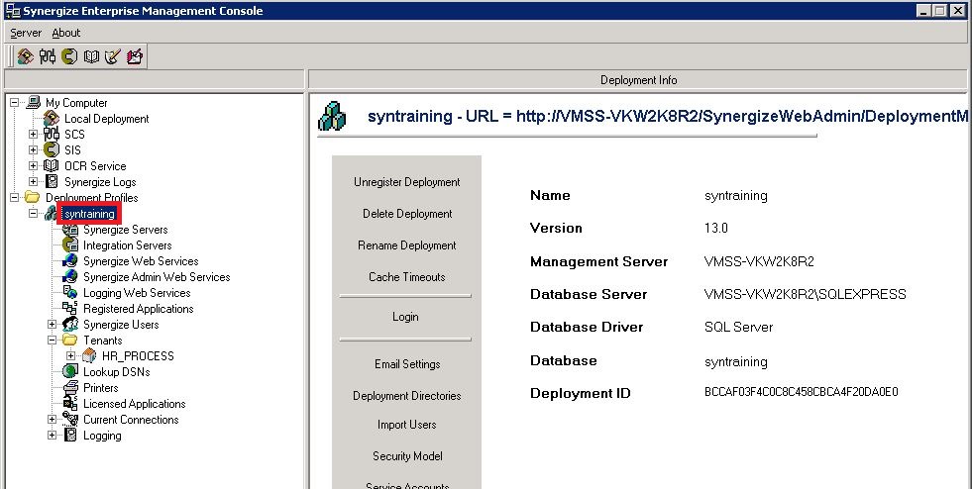Click the HR_PROCESS tenant house icon

89,355
